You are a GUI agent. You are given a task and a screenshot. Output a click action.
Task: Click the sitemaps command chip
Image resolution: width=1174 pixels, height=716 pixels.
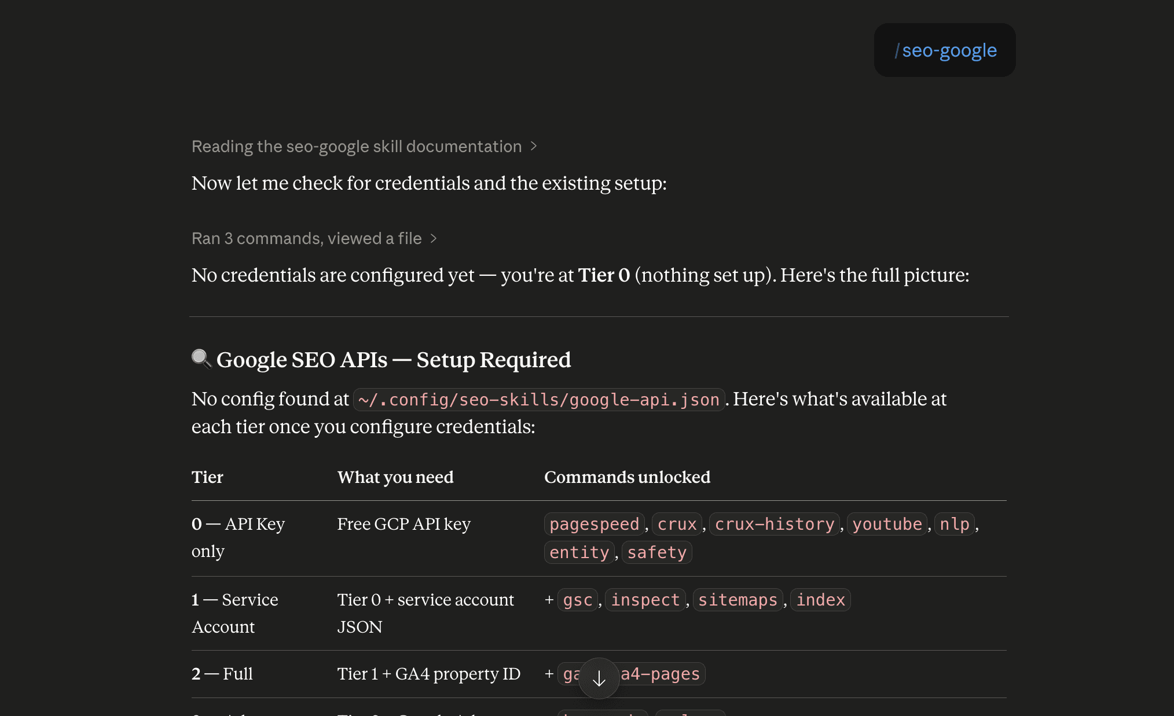738,600
